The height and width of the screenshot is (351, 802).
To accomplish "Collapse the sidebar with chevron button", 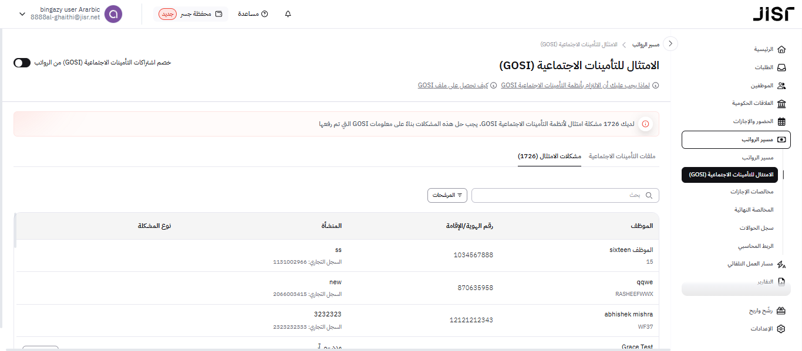I will (x=671, y=44).
